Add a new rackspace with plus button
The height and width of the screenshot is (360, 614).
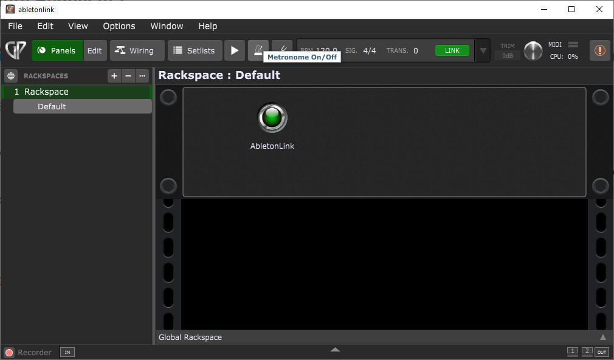point(114,76)
